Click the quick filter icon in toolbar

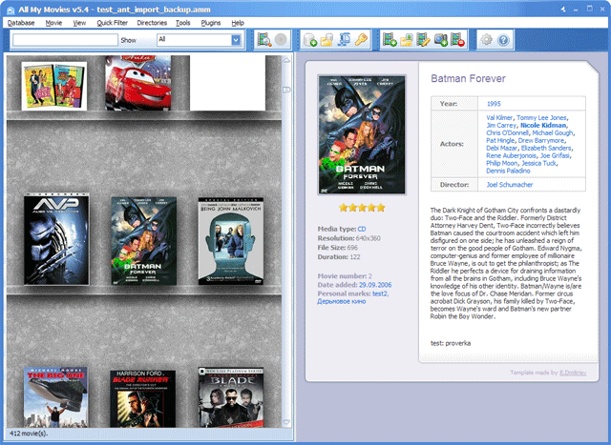tap(264, 40)
